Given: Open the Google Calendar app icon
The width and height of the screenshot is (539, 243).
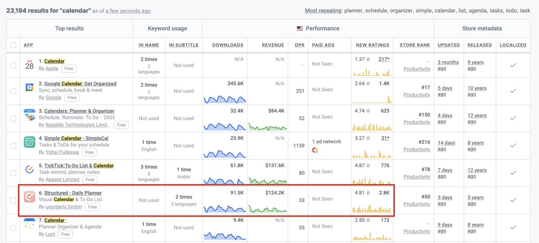Looking at the screenshot, I should click(x=30, y=88).
